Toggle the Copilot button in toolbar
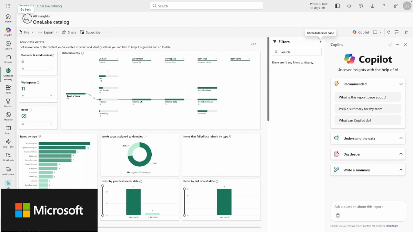Screen dimensions: 413x232 pyautogui.click(x=361, y=32)
